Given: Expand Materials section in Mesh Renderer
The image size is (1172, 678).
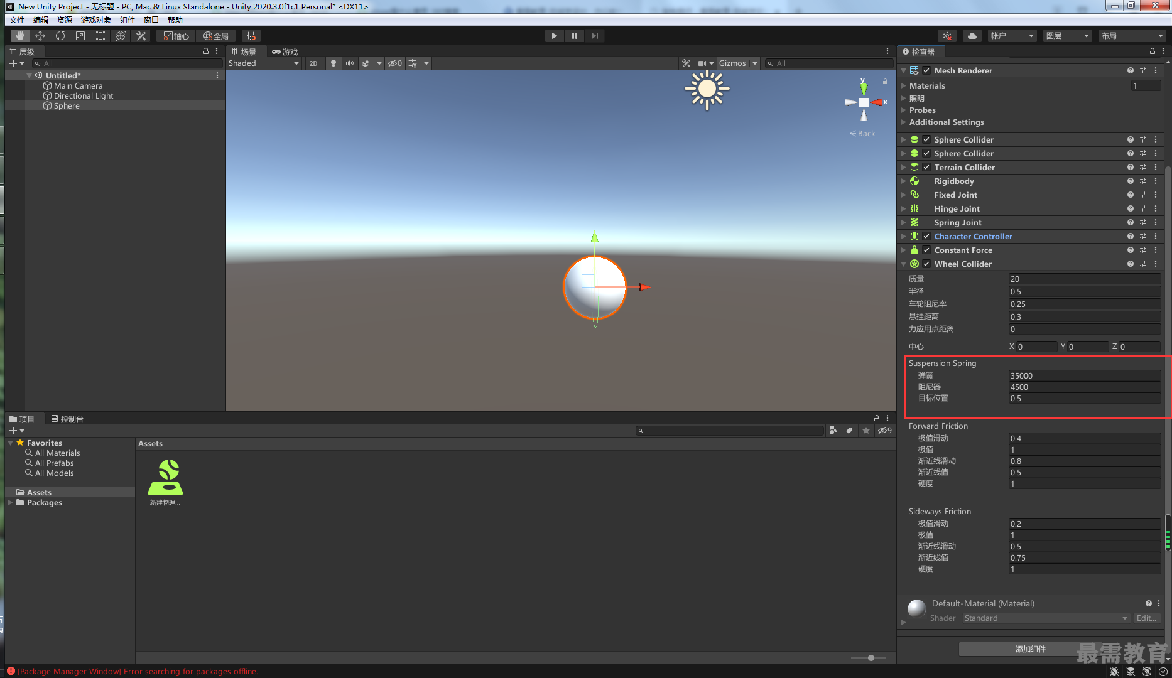Looking at the screenshot, I should (904, 85).
